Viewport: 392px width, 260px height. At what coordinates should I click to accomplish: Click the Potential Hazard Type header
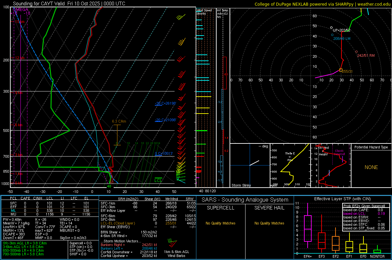371,147
